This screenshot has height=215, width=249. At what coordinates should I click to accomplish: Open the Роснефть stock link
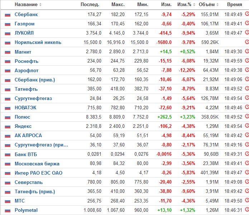(x=27, y=61)
